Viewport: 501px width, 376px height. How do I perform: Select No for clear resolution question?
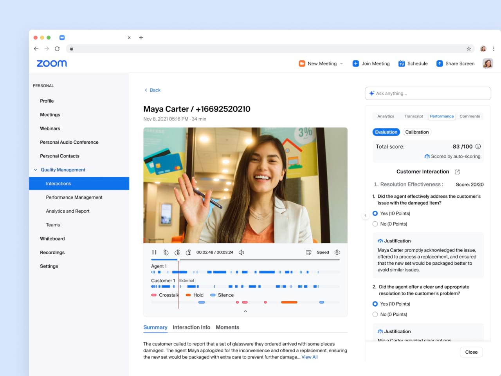point(375,315)
